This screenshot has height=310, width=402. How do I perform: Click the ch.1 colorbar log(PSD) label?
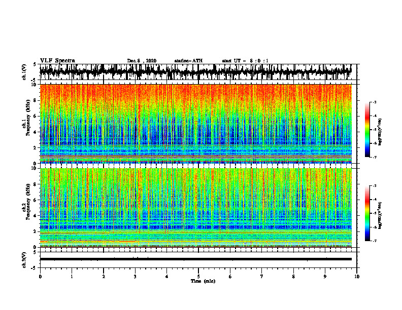[380, 132]
